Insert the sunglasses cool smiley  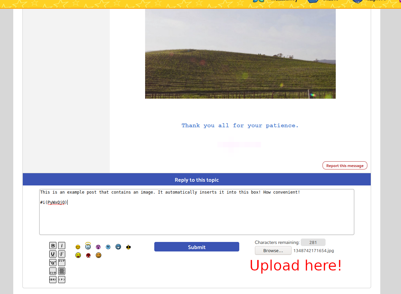(128, 247)
